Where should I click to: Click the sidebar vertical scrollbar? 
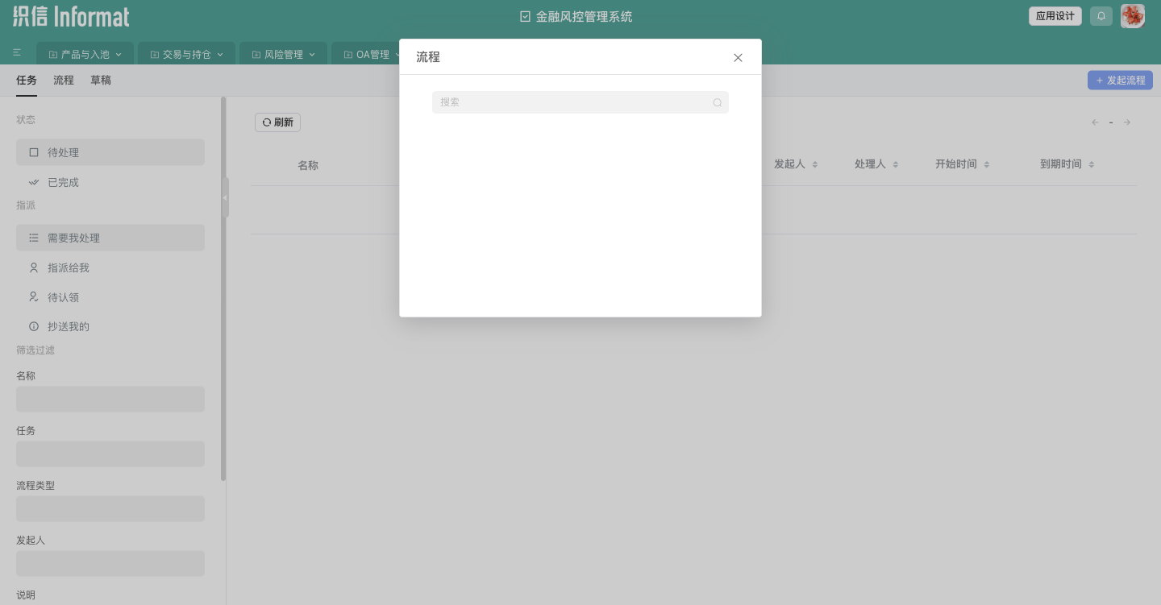223,288
